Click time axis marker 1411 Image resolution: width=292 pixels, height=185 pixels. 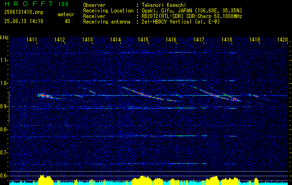[32, 39]
